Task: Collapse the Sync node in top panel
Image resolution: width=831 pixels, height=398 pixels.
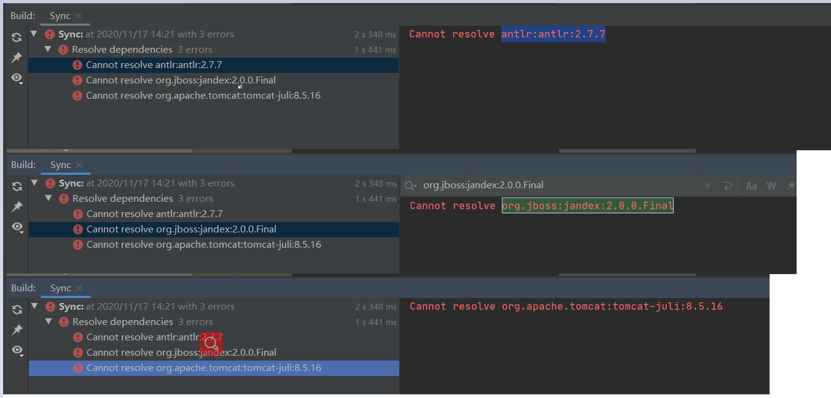Action: point(34,34)
